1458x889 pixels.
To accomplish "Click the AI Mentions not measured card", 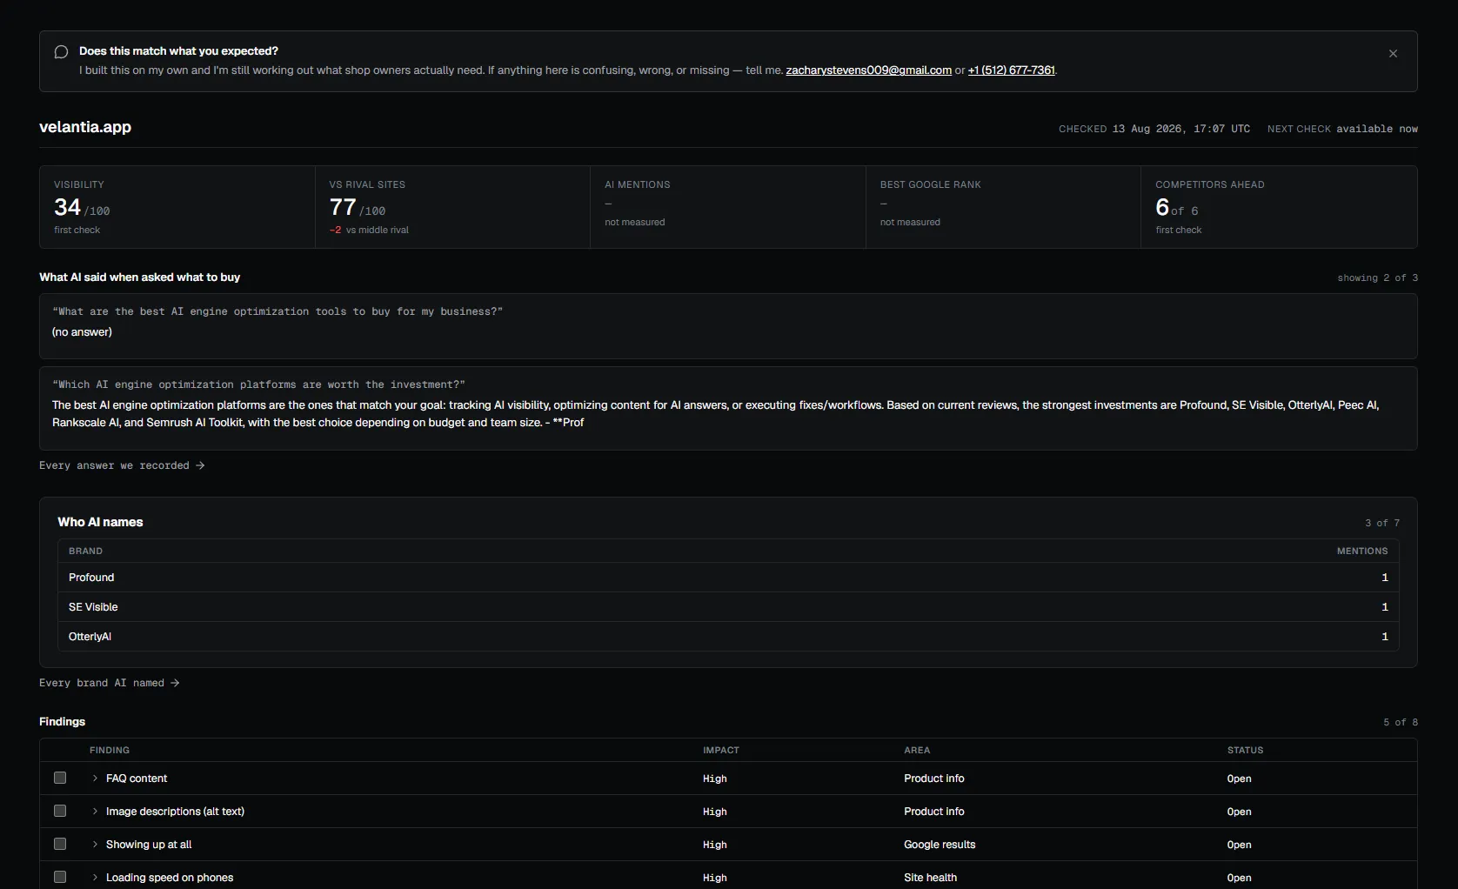I will (728, 207).
